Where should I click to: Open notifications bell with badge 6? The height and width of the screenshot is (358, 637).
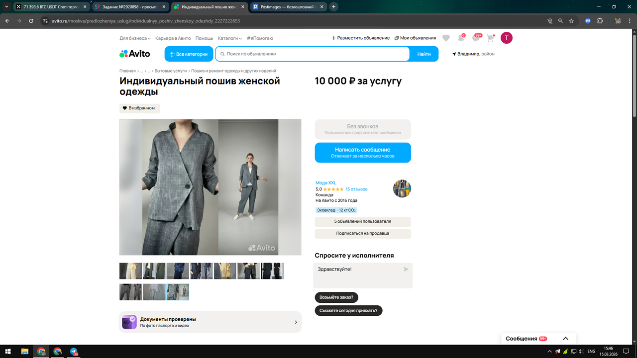click(x=461, y=38)
